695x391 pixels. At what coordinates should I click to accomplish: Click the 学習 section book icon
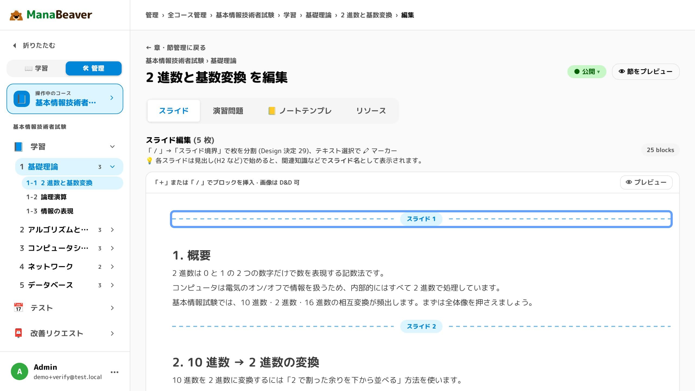(x=18, y=147)
